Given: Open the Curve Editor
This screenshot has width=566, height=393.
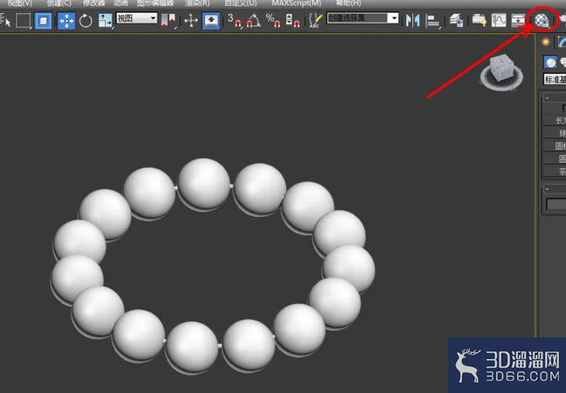Looking at the screenshot, I should [x=499, y=20].
